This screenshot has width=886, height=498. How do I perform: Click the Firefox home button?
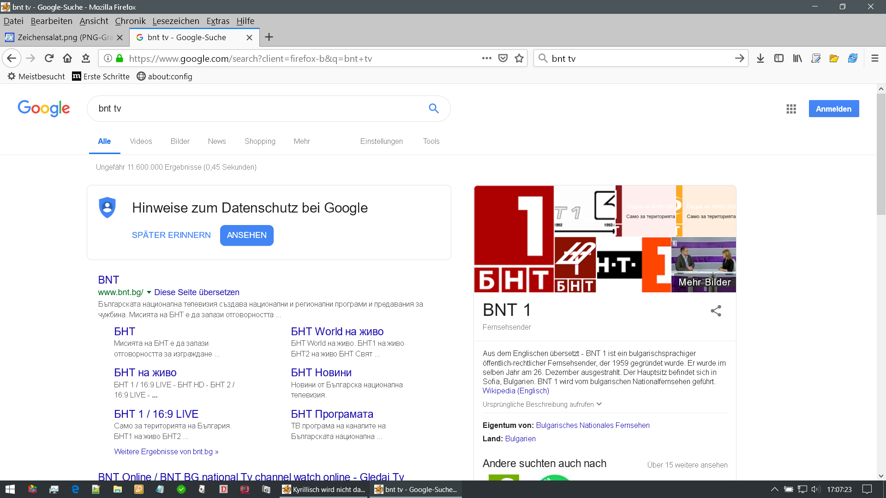pos(67,58)
